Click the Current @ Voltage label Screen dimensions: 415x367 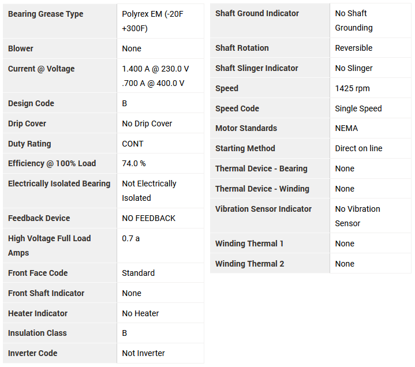point(42,69)
